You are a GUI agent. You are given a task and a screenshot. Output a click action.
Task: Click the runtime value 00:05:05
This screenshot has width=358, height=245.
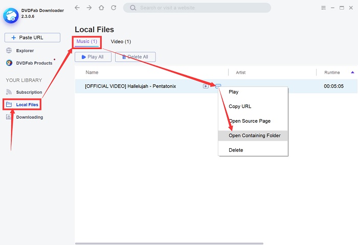coord(333,86)
